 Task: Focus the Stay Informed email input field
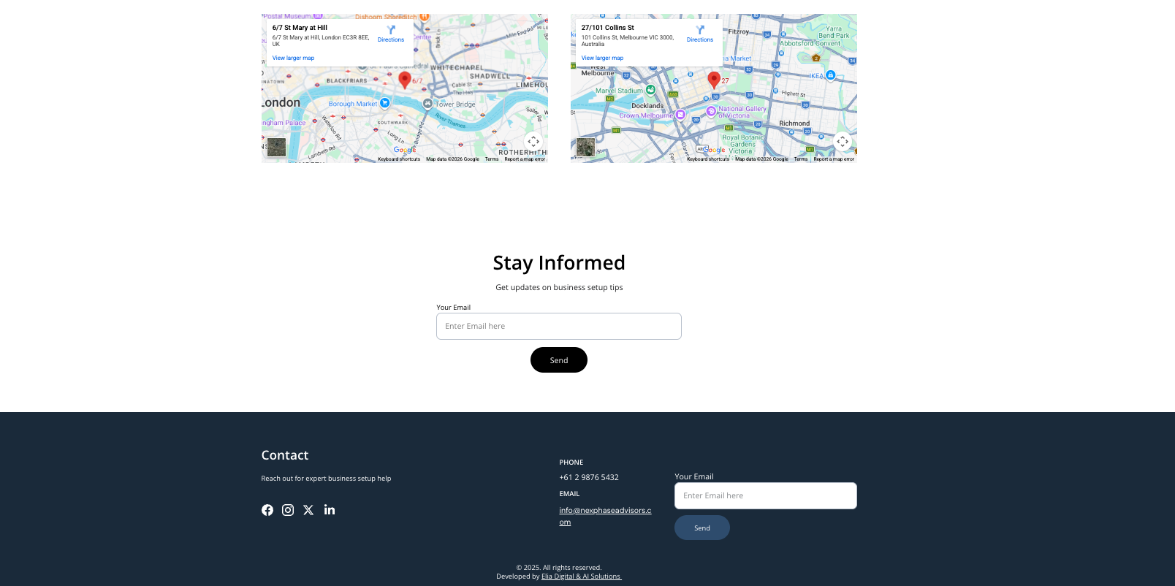559,327
